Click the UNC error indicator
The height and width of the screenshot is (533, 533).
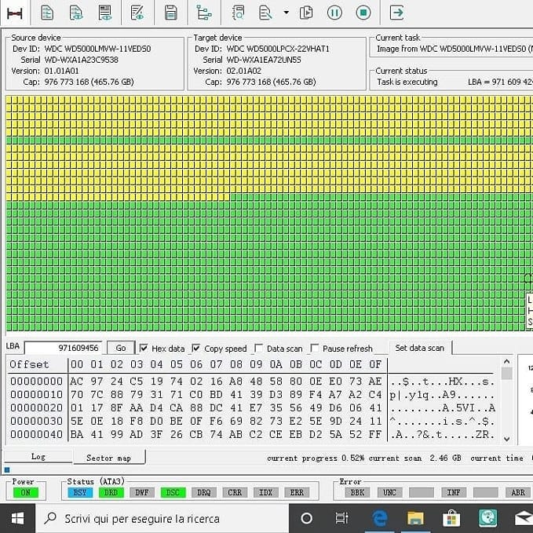pyautogui.click(x=389, y=492)
